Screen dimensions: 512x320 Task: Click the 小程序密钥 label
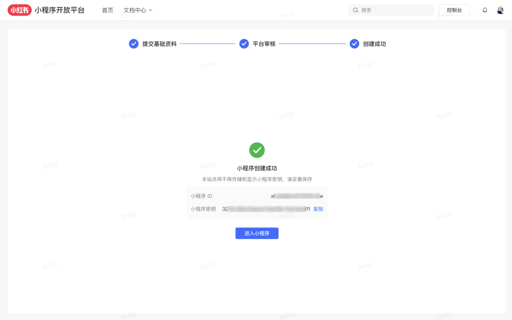[203, 209]
